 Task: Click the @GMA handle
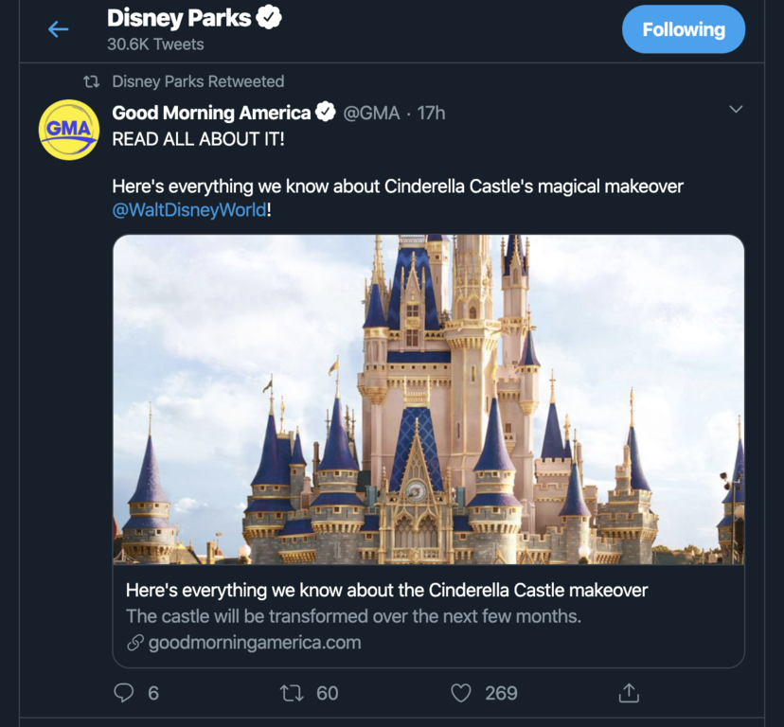tap(370, 113)
